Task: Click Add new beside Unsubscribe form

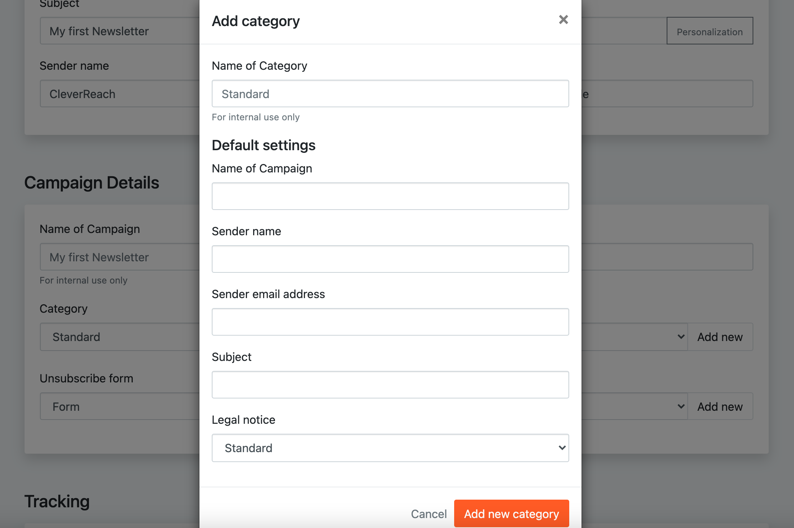Action: tap(720, 407)
